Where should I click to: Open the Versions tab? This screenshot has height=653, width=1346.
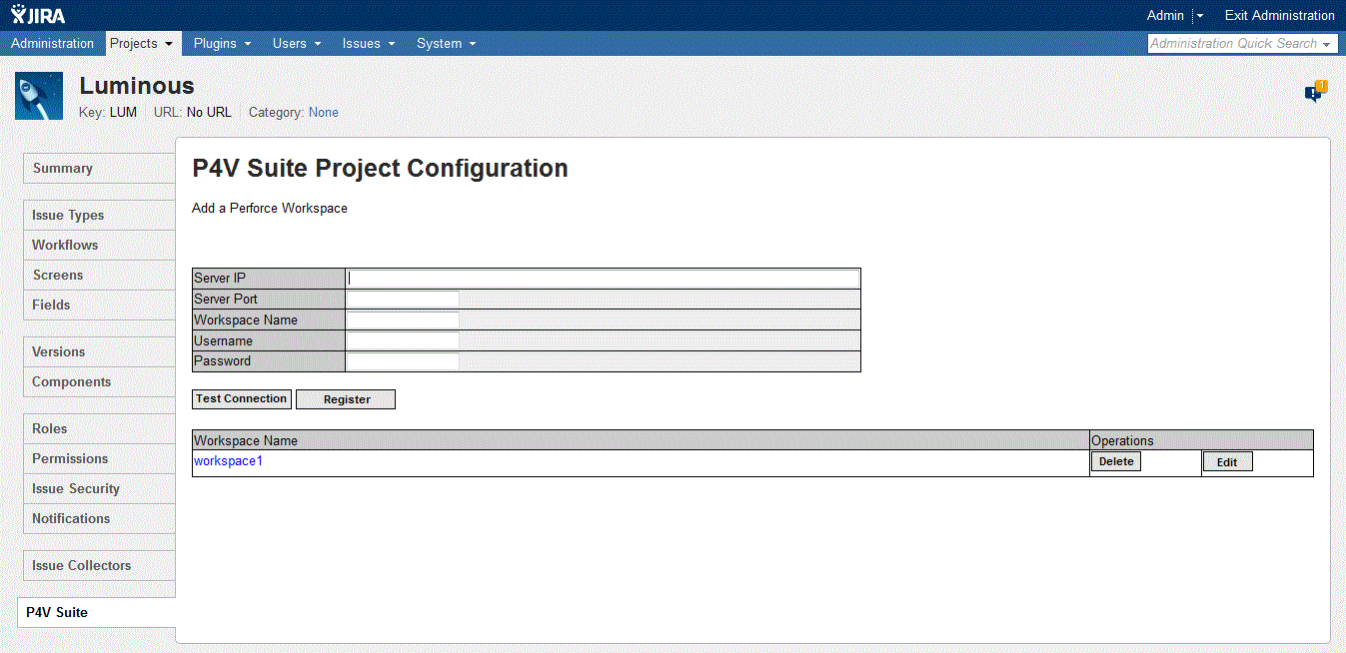(99, 351)
